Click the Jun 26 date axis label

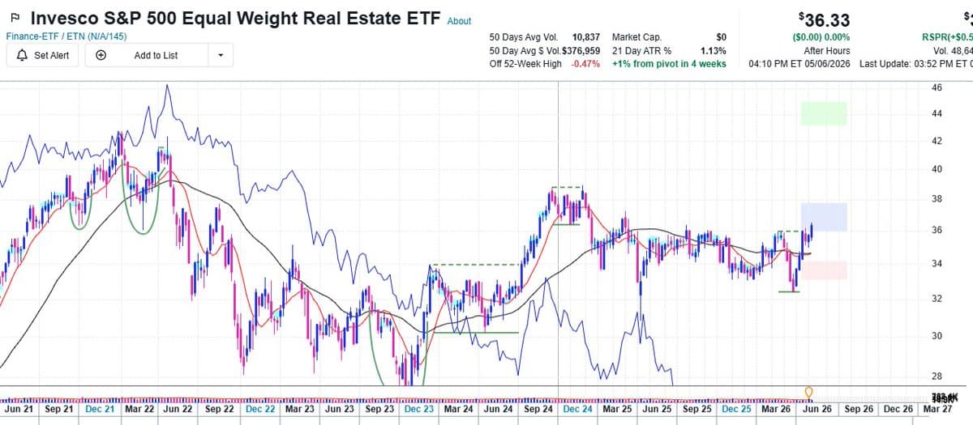click(x=816, y=410)
